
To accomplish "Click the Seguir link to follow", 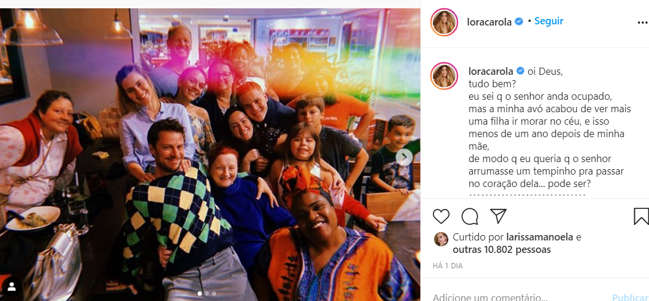I will pyautogui.click(x=548, y=21).
